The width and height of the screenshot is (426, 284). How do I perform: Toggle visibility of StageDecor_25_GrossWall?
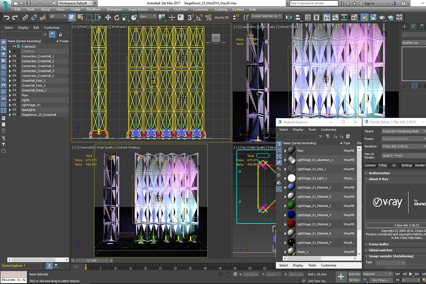tap(15, 115)
